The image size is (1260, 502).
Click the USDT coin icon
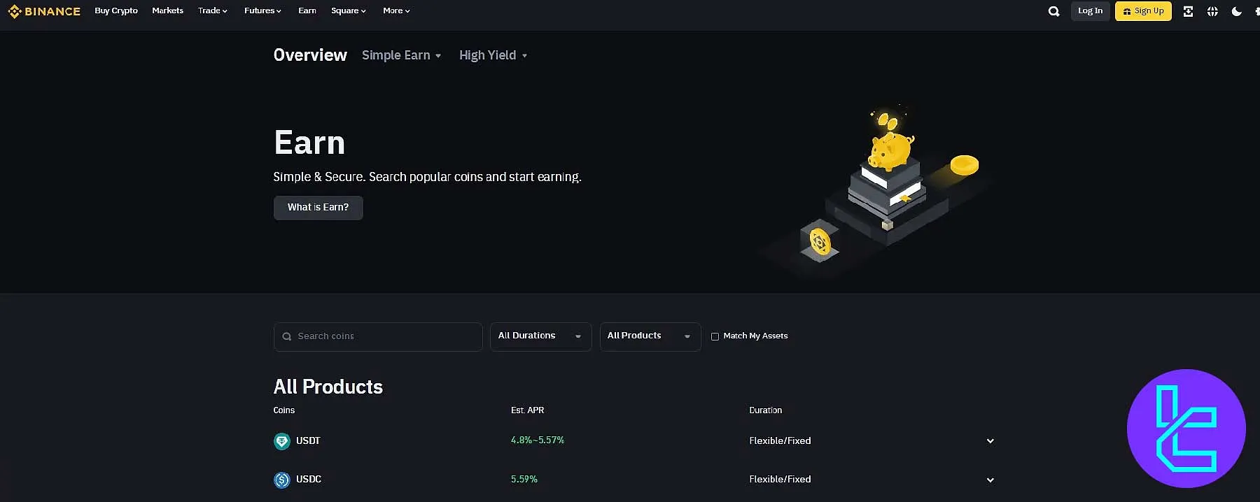click(282, 441)
